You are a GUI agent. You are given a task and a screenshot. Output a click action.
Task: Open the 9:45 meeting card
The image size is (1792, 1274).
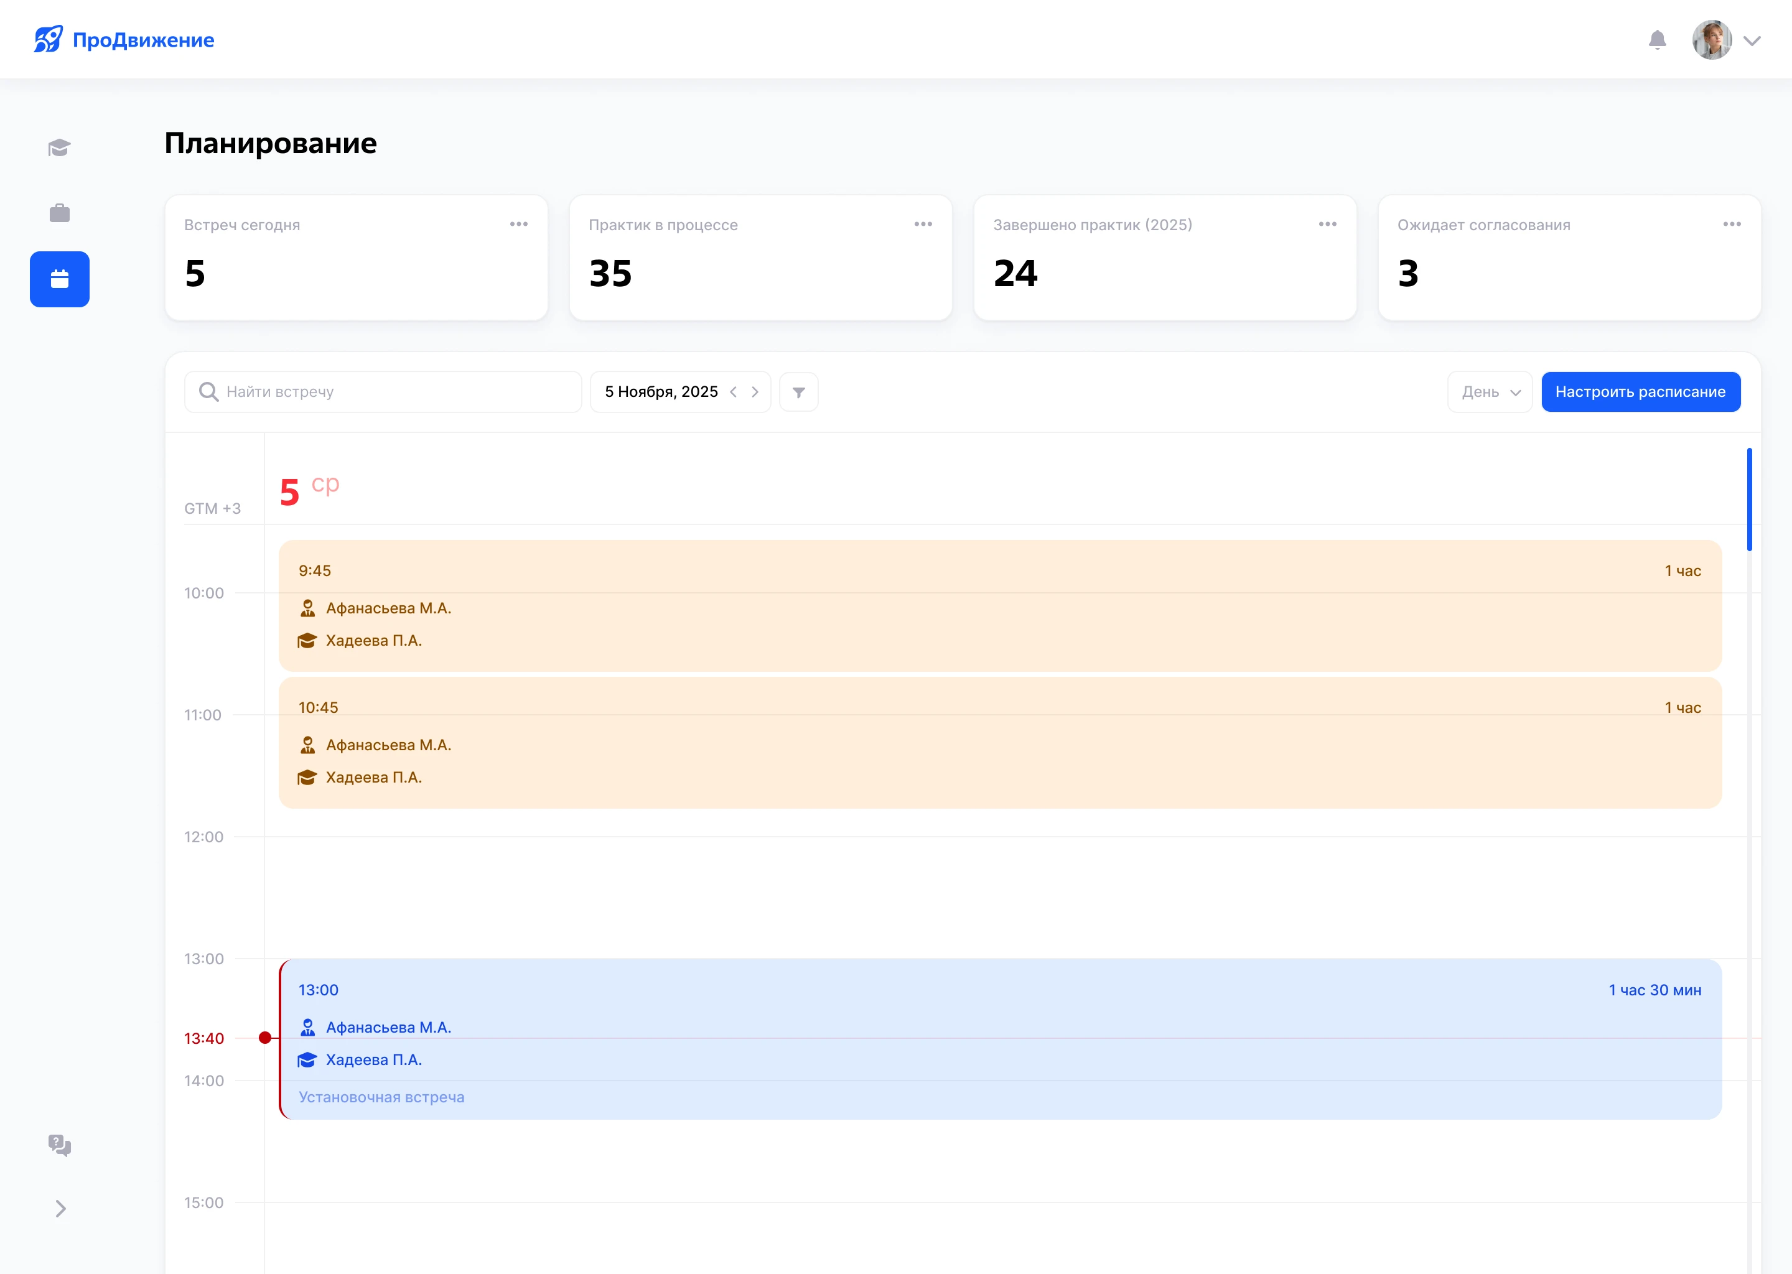point(1001,606)
